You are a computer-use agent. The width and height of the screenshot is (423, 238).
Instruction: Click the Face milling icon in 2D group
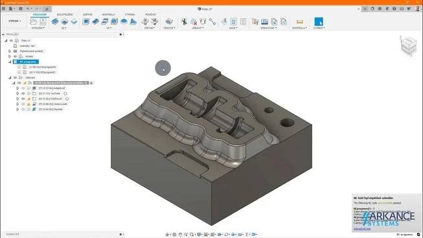74,21
